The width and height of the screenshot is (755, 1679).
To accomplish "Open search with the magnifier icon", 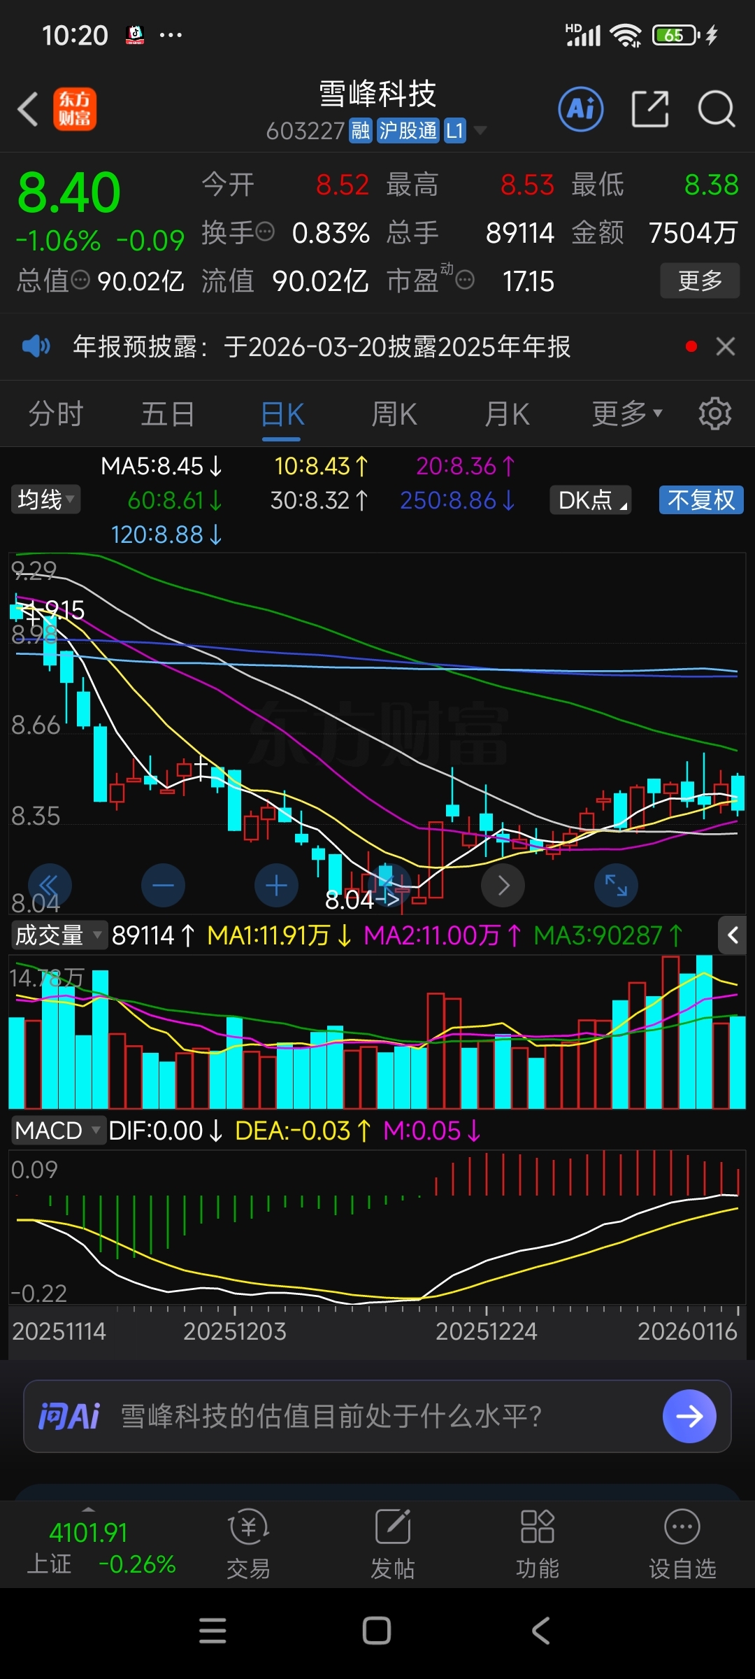I will [717, 109].
